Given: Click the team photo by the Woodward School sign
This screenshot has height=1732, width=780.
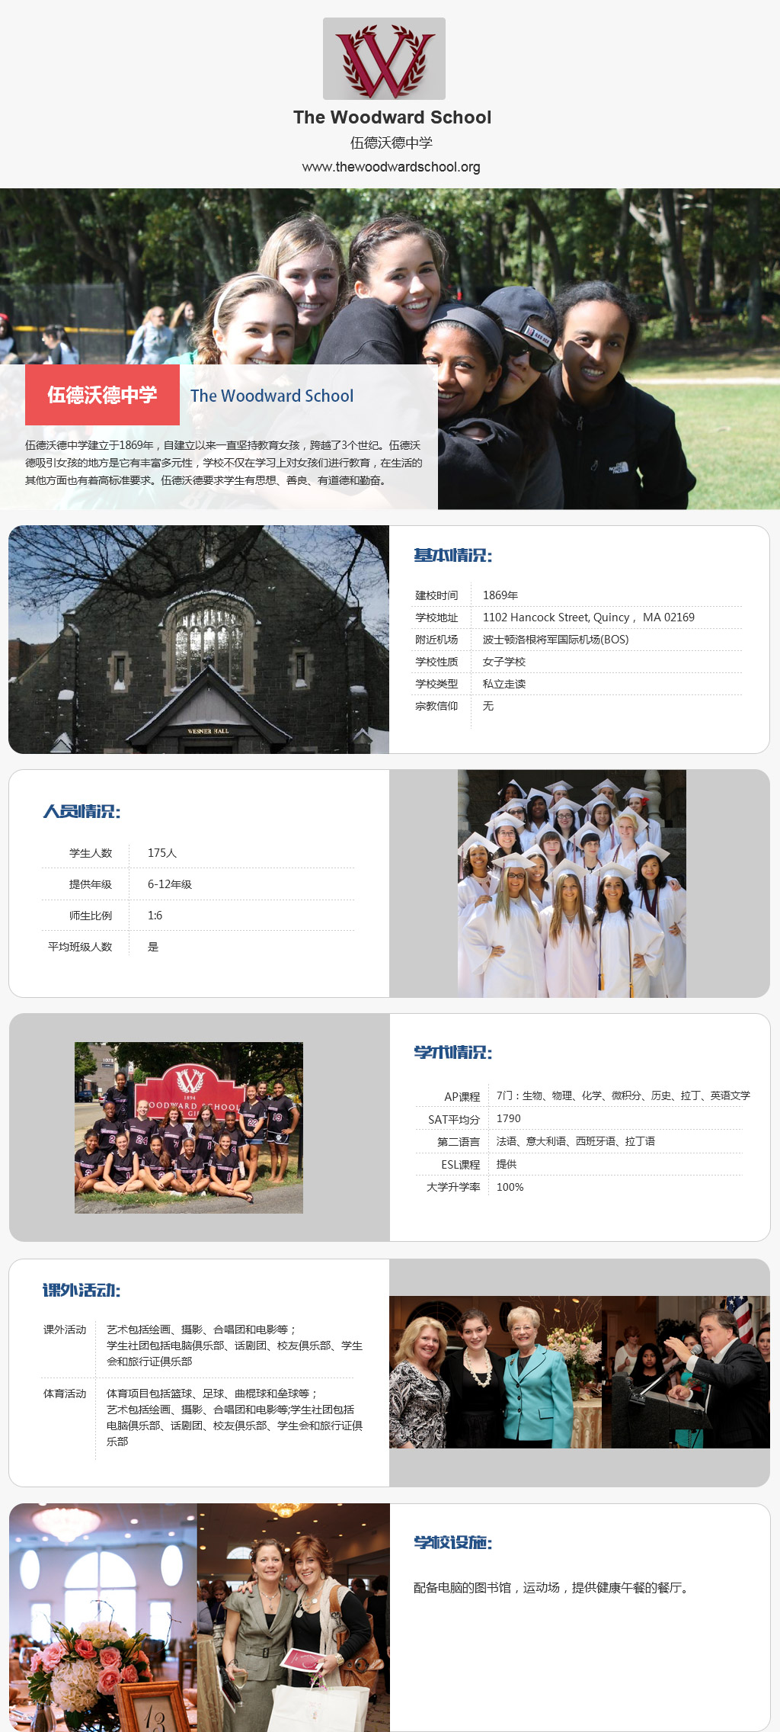Looking at the screenshot, I should 189,1127.
